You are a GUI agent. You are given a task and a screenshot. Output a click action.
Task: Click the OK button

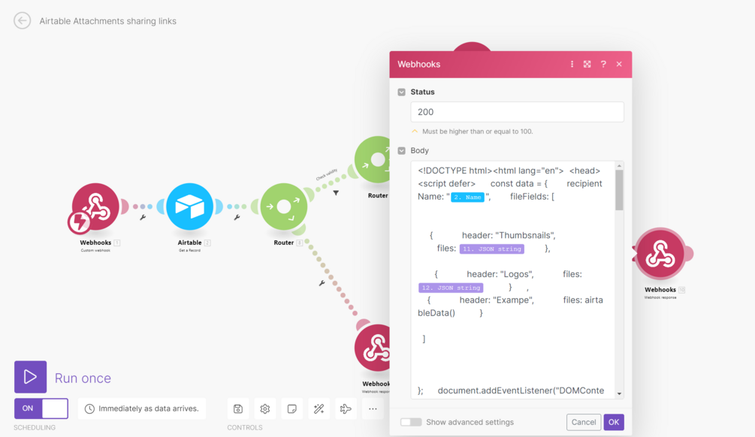pyautogui.click(x=614, y=422)
